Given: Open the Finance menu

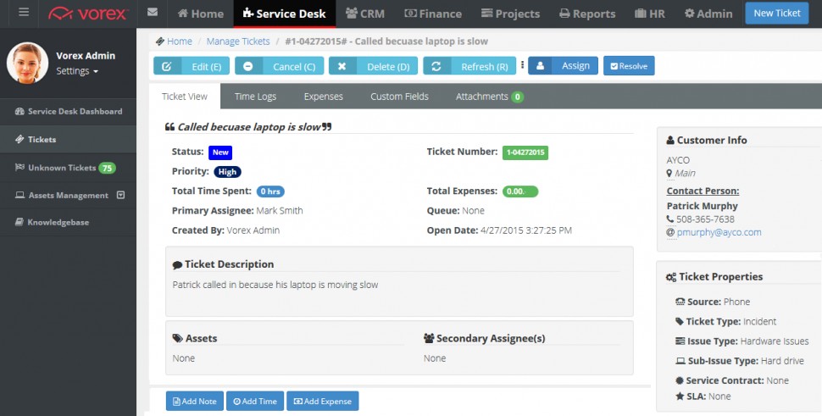Looking at the screenshot, I should [x=433, y=14].
